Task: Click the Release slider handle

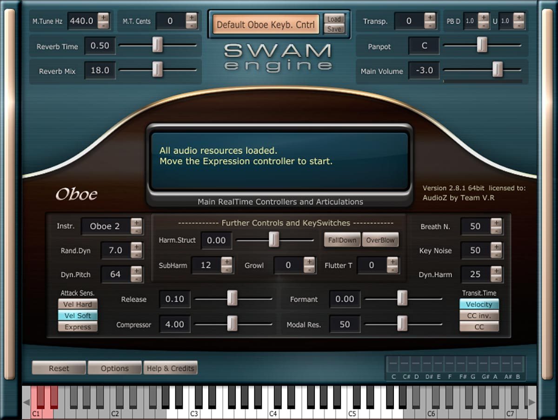Action: click(232, 299)
